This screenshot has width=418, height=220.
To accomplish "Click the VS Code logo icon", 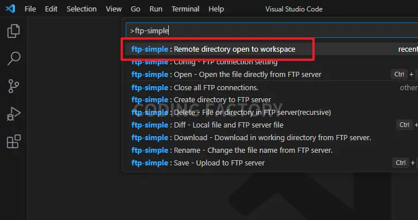I will coord(10,9).
